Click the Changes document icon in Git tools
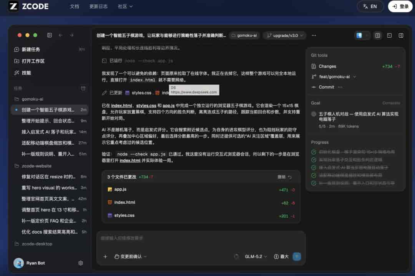 [314, 67]
